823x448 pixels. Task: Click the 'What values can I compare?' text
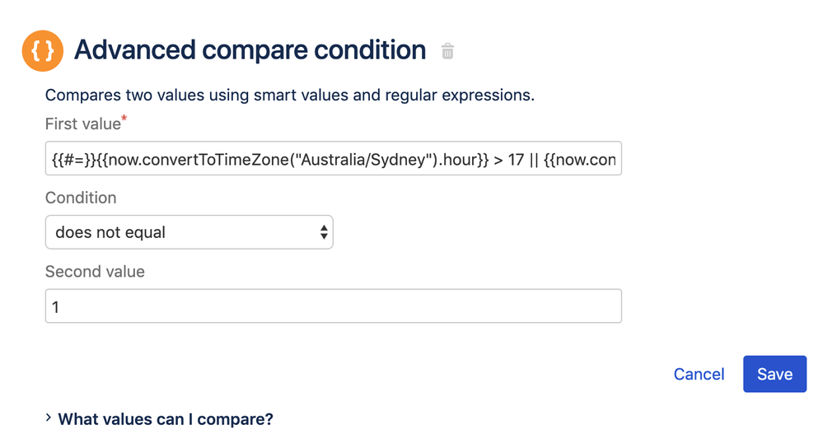166,419
